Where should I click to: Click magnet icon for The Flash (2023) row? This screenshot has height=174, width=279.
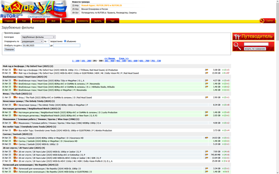click(x=17, y=97)
